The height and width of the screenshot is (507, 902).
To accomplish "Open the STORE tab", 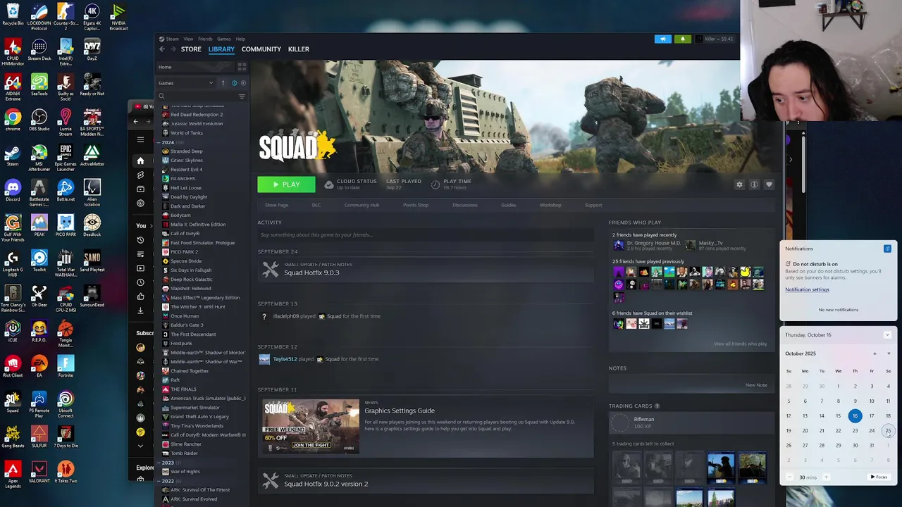I will pos(191,49).
